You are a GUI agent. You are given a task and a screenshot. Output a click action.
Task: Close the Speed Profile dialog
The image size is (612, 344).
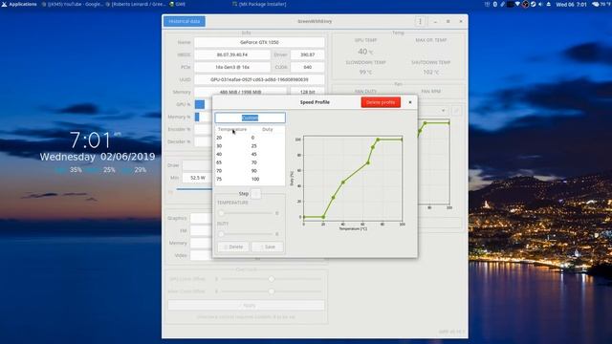tap(410, 102)
